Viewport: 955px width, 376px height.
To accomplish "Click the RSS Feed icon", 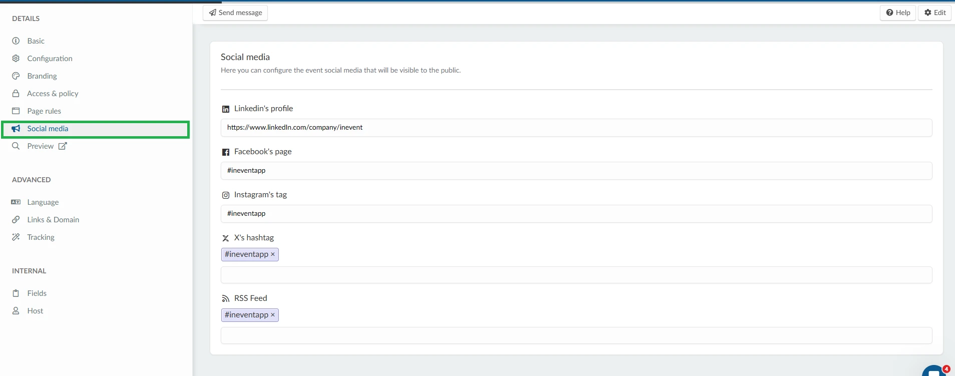I will coord(226,299).
